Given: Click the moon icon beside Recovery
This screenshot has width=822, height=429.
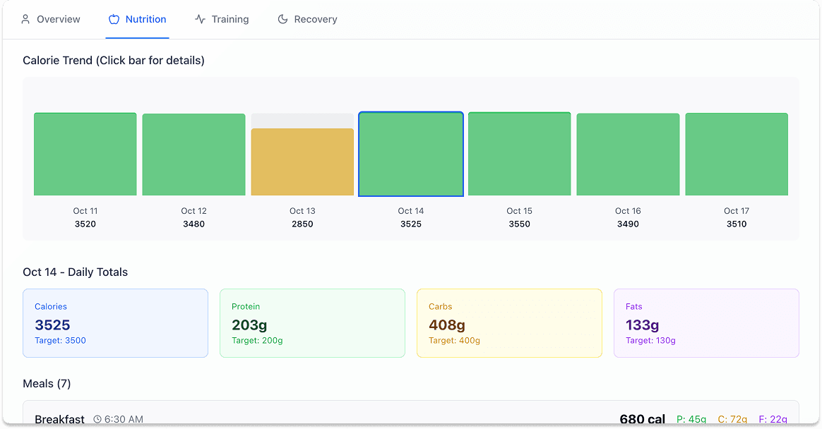Looking at the screenshot, I should 282,19.
